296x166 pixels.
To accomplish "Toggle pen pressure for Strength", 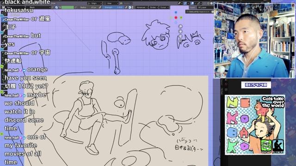I will 126,7.
